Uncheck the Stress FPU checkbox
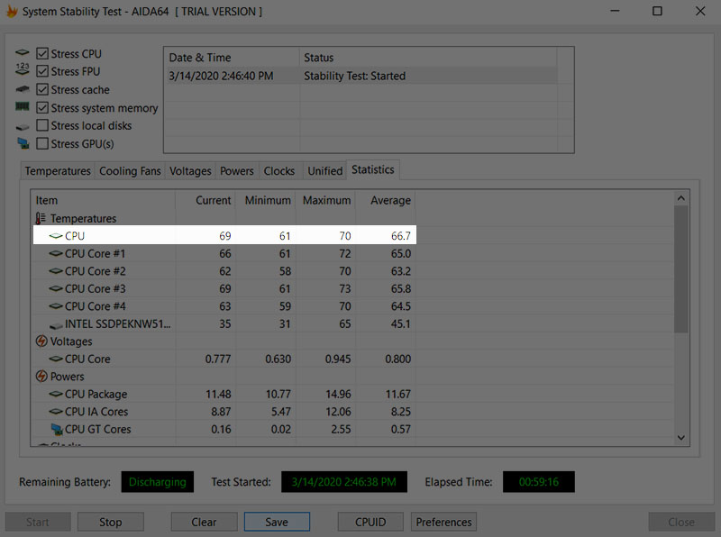Viewport: 721px width, 537px height. (42, 71)
